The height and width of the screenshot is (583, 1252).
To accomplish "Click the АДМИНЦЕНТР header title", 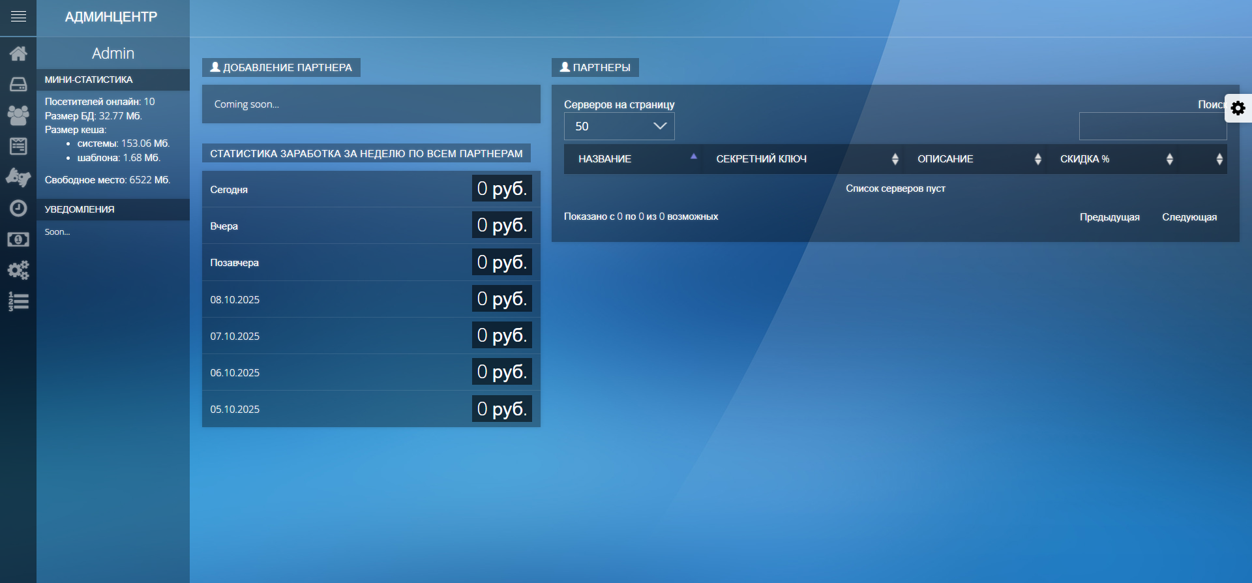I will click(x=112, y=17).
